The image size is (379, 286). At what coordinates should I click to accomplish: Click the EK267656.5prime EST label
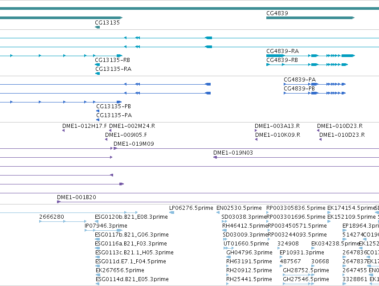coord(120,270)
